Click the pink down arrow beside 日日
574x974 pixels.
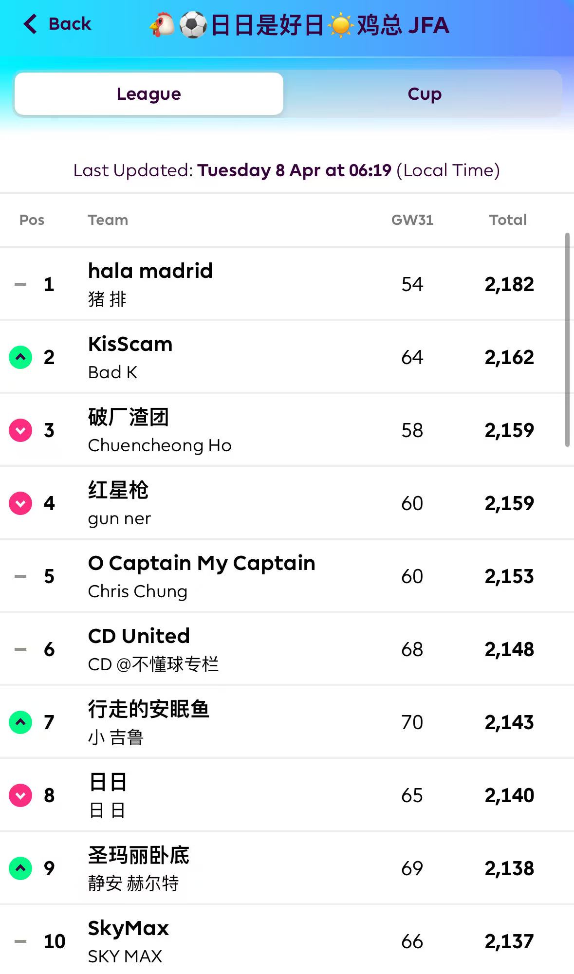(20, 795)
